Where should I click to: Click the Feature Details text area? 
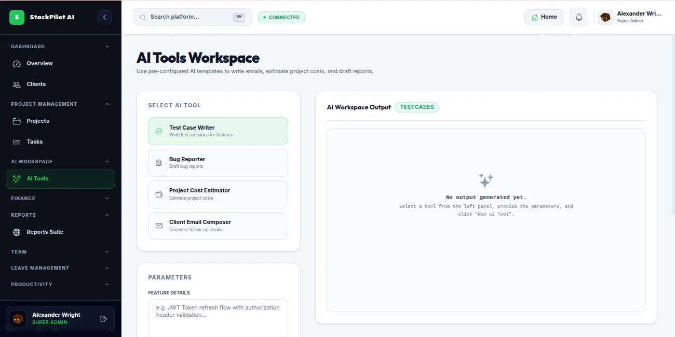click(x=218, y=318)
